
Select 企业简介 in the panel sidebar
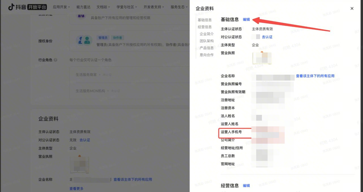tap(206, 34)
